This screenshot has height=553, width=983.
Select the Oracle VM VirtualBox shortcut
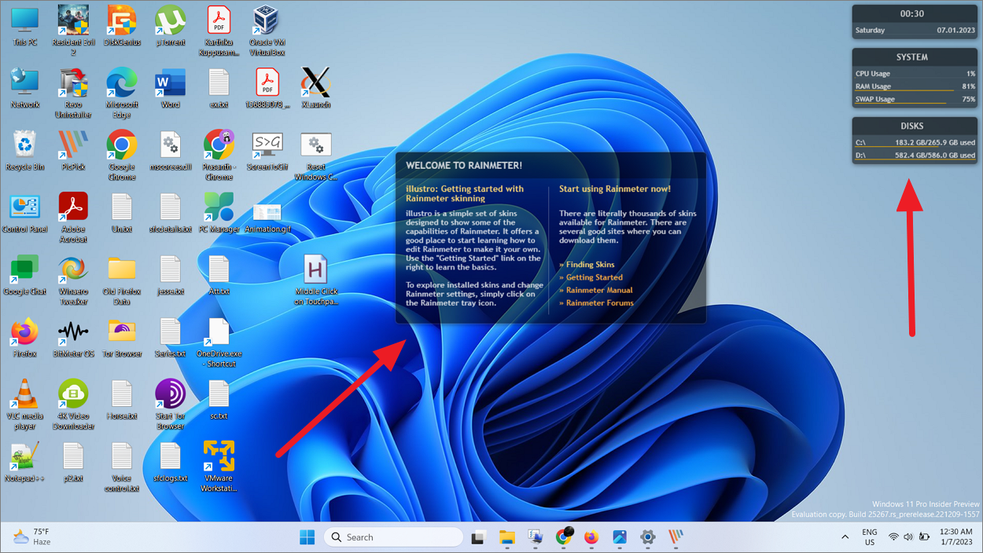[x=267, y=31]
